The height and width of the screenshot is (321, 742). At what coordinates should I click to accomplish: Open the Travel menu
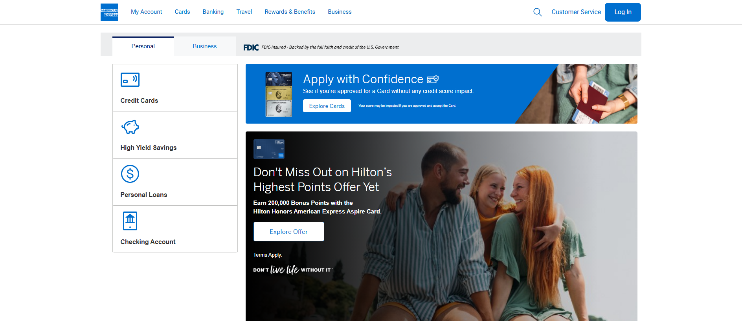[x=244, y=12]
